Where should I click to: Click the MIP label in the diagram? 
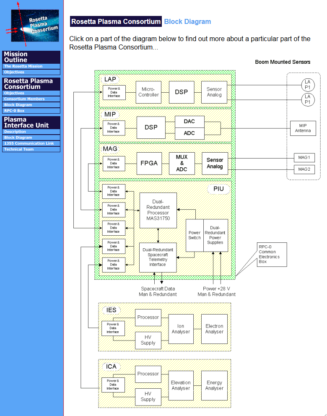[110, 114]
